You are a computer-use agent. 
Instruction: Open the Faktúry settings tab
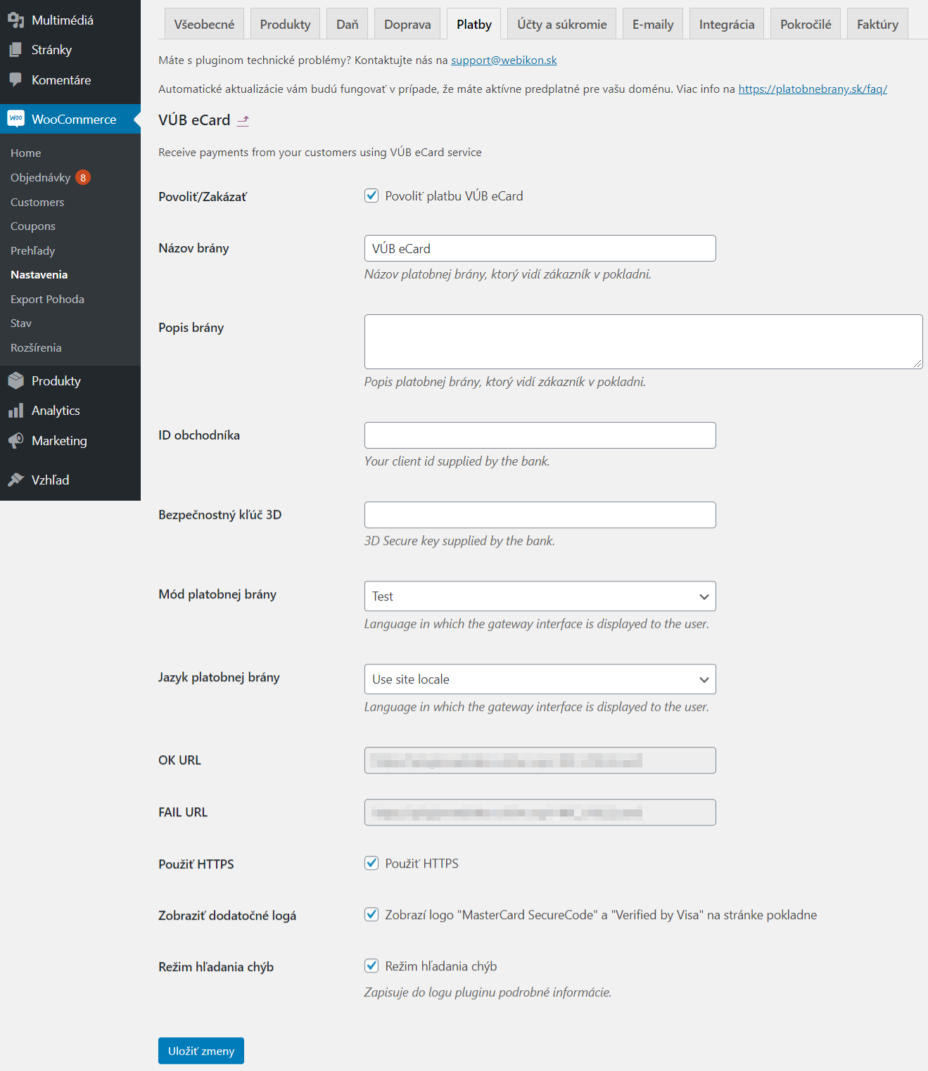(877, 25)
